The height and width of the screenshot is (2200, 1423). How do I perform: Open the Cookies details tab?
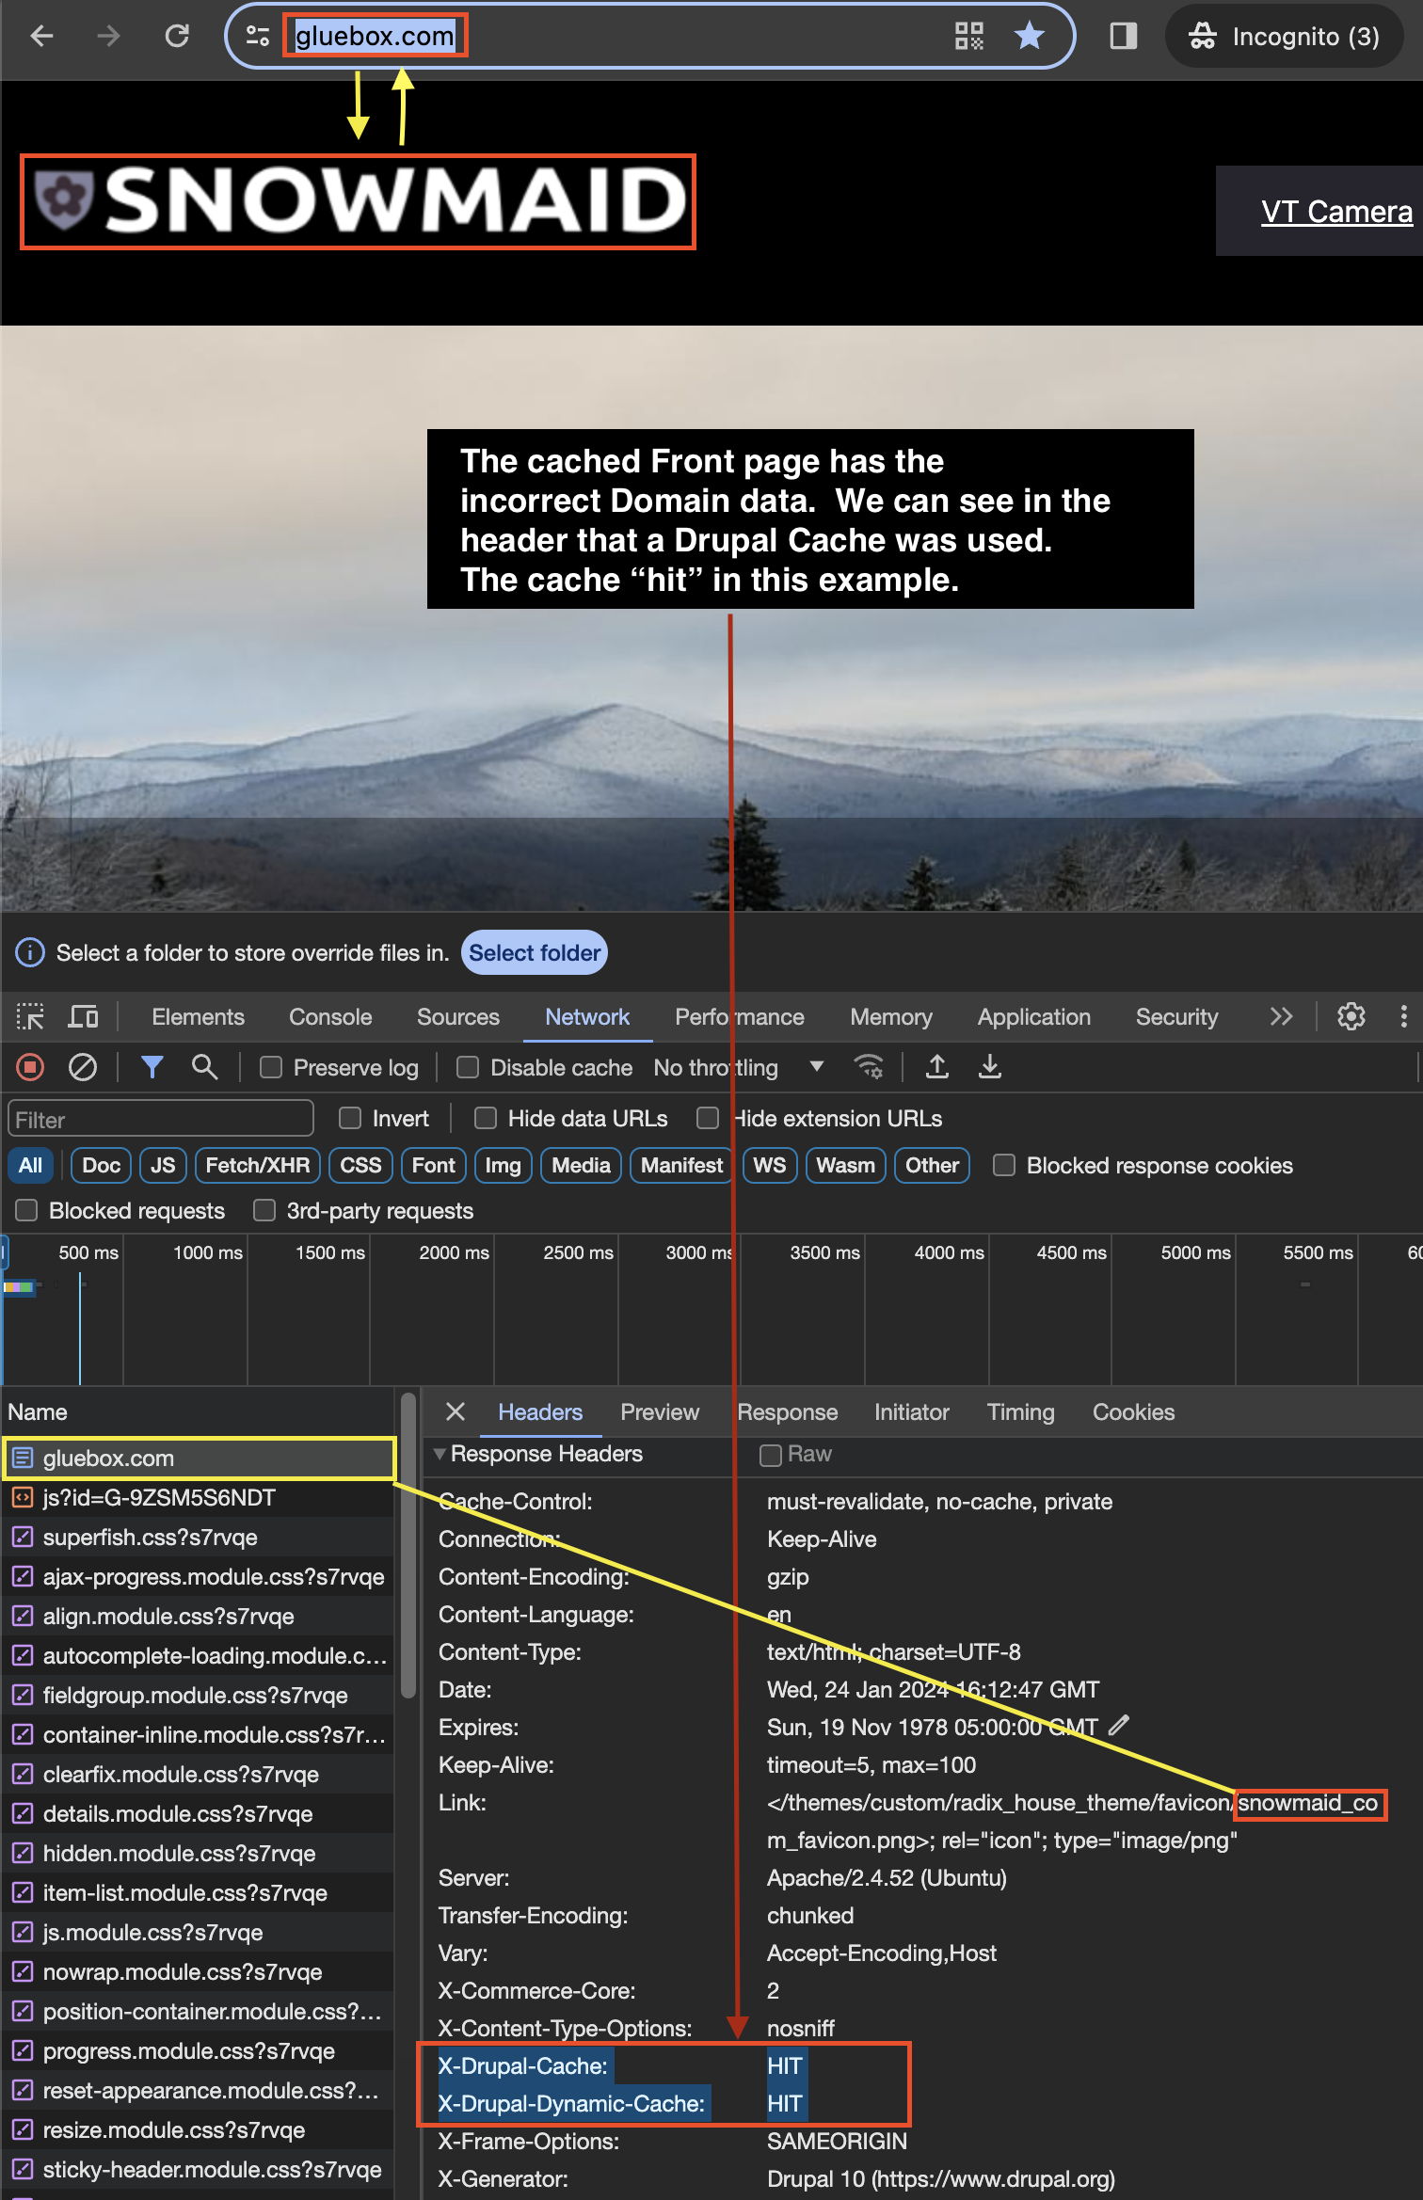coord(1133,1411)
